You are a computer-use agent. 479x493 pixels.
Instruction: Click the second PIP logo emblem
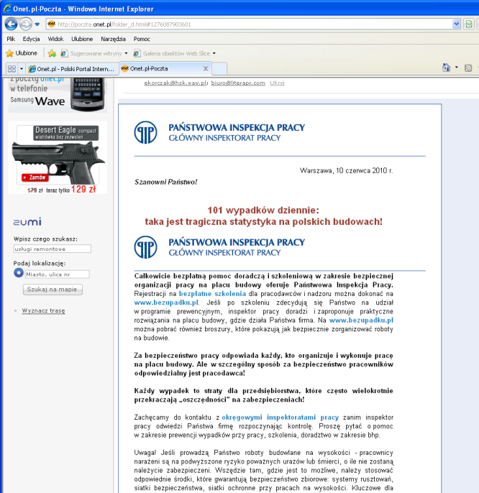point(145,247)
